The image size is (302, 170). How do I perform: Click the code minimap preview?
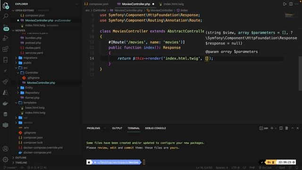[x=291, y=15]
